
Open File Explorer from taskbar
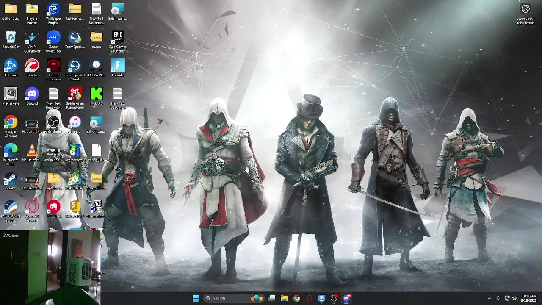tap(284, 298)
